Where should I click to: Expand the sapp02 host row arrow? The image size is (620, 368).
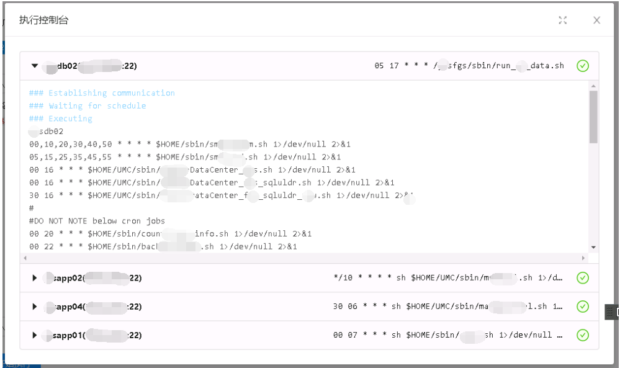[x=35, y=278]
